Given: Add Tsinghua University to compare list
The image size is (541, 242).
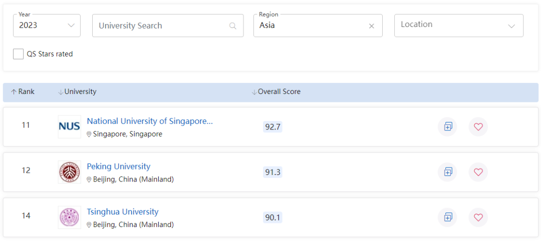Looking at the screenshot, I should 447,217.
